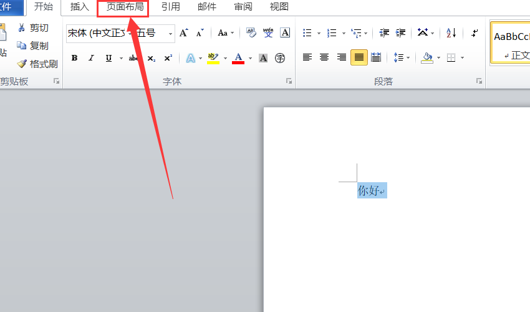Open the font size dropdown arrow
The width and height of the screenshot is (530, 312).
click(x=170, y=34)
